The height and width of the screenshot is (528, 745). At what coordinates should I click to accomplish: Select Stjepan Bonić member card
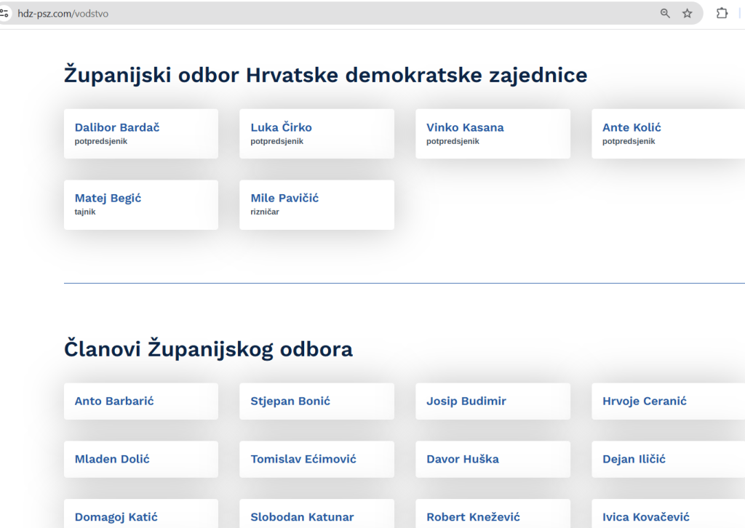click(x=317, y=401)
